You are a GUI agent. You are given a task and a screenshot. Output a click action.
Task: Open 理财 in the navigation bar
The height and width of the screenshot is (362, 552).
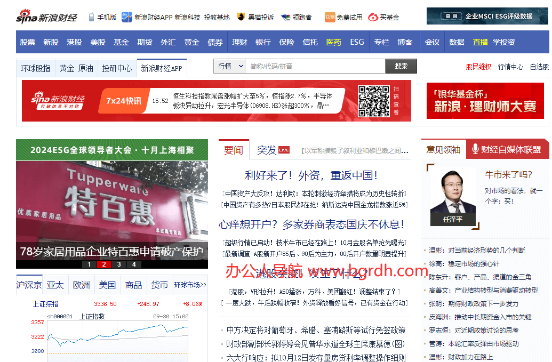[x=239, y=42]
